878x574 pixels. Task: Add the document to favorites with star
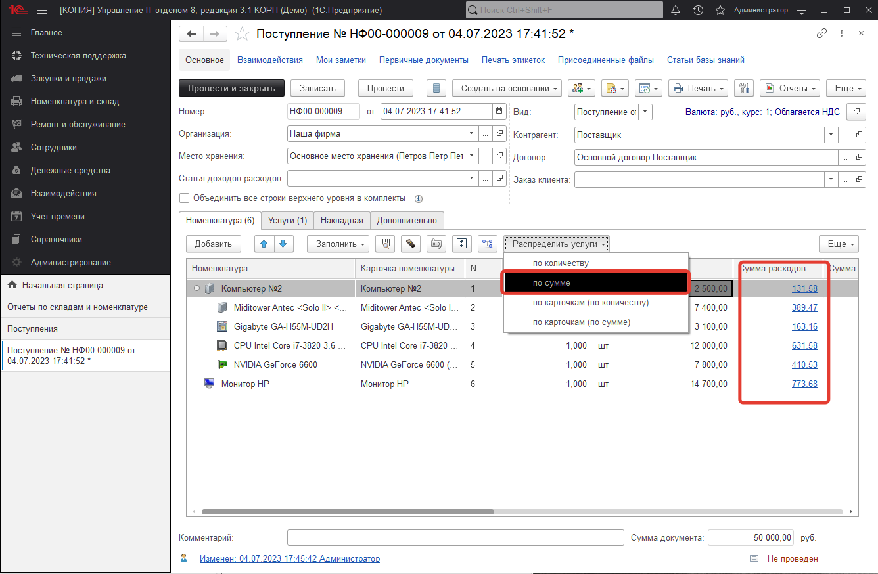click(x=243, y=34)
